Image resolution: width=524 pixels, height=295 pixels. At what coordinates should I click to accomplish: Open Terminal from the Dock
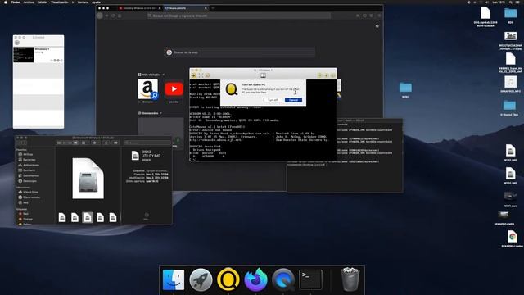(310, 279)
